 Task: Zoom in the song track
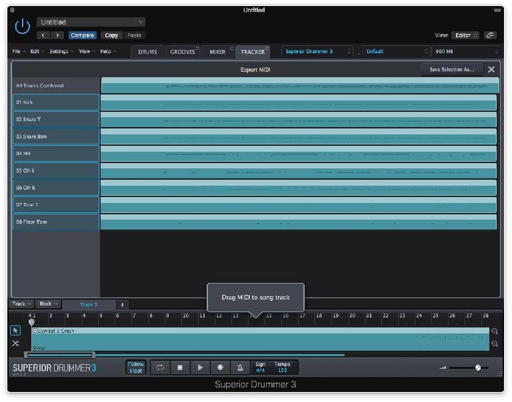click(x=495, y=331)
